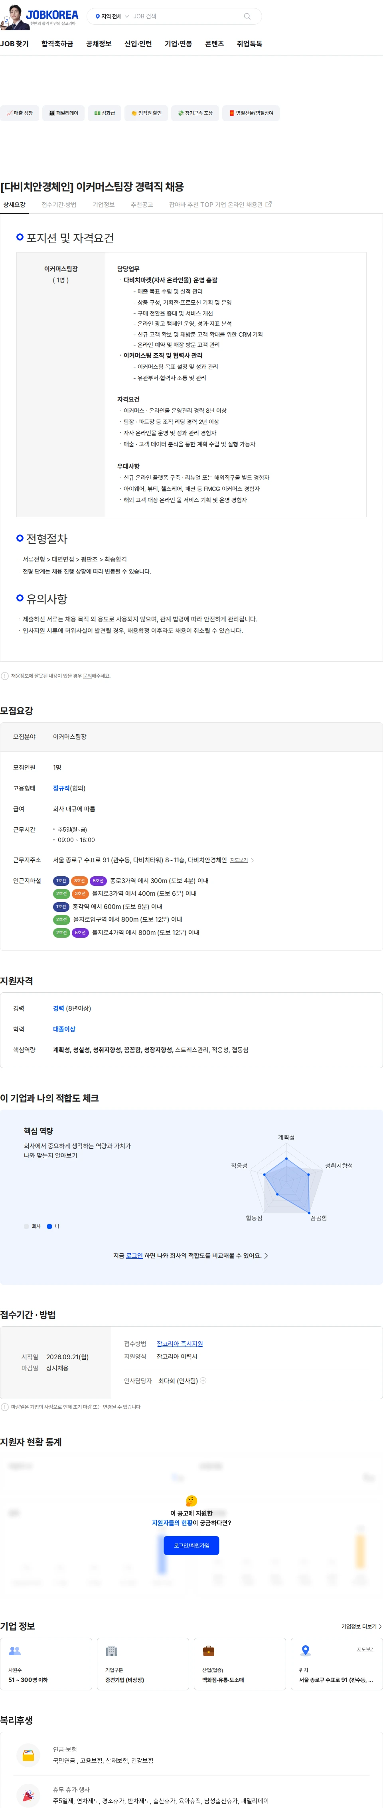Open the 잡코리아 즉시지원 link

180,1343
